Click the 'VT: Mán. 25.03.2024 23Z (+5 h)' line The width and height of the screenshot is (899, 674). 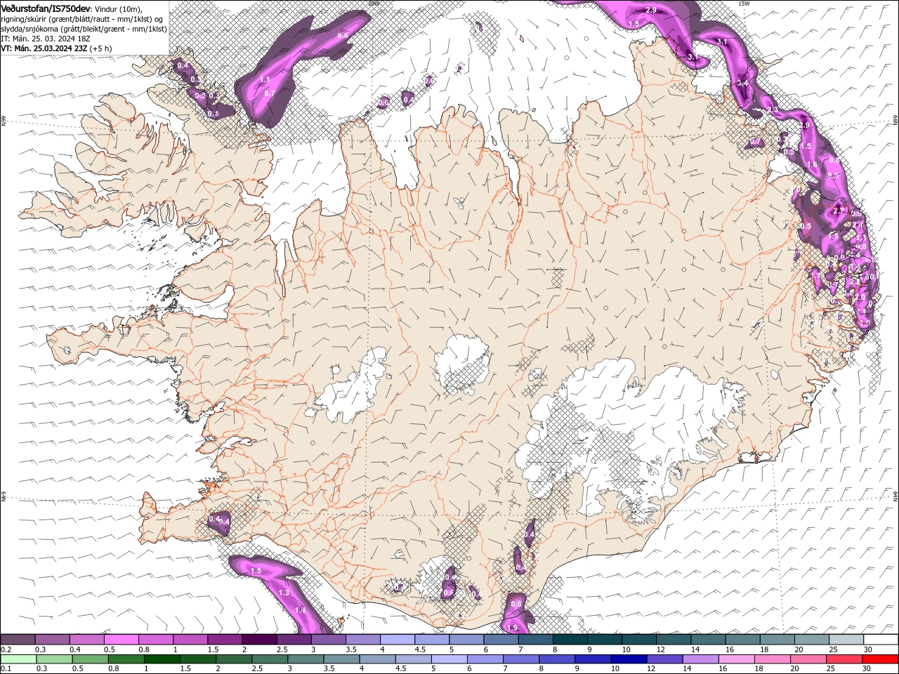click(56, 48)
